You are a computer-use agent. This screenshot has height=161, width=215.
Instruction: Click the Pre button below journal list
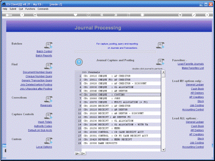coord(83,153)
